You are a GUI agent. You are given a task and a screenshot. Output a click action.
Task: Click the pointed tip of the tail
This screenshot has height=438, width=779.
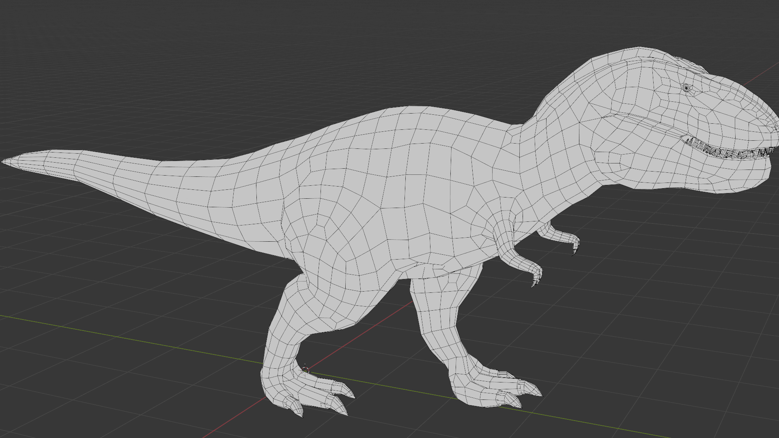[5, 161]
